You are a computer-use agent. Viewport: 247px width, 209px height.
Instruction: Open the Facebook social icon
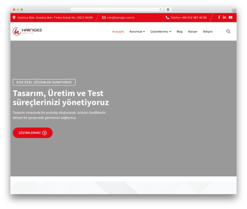(219, 17)
